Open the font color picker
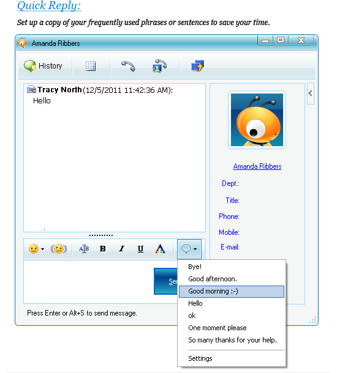337x373 pixels. click(160, 249)
